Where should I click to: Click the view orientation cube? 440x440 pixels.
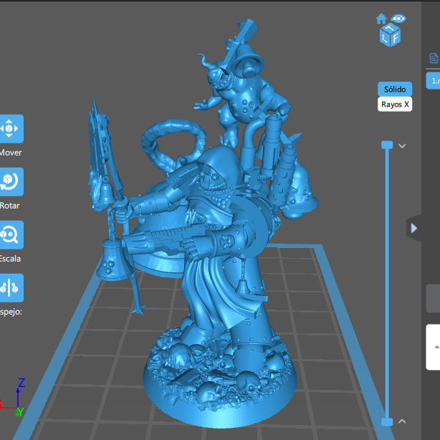point(390,35)
